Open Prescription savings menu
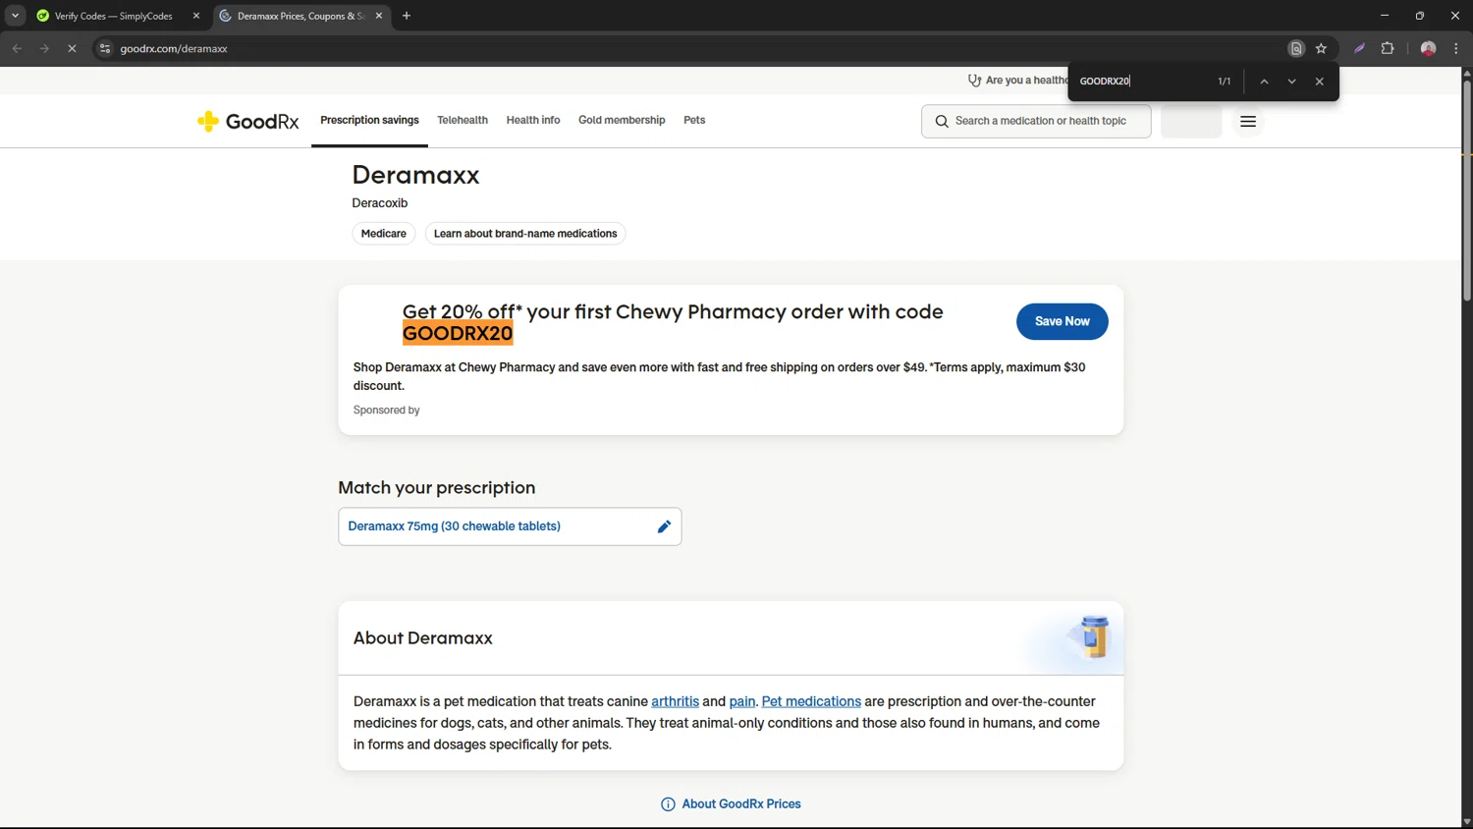The height and width of the screenshot is (829, 1473). coord(369,120)
